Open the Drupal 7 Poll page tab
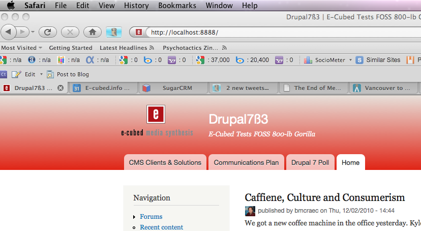 click(x=310, y=162)
